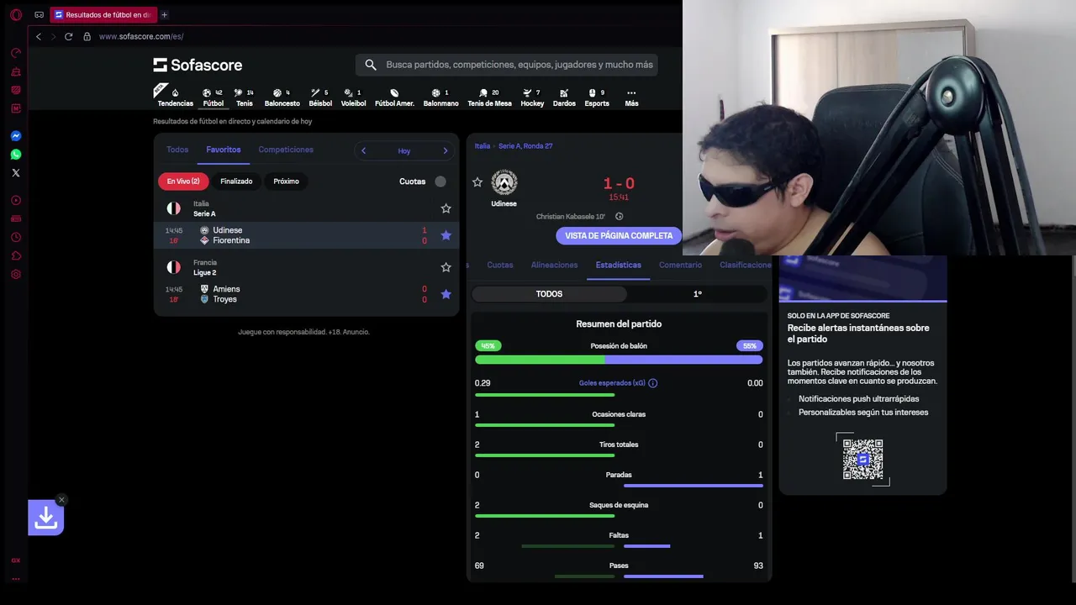Image resolution: width=1076 pixels, height=605 pixels.
Task: Follow the Serie A, Ronda 27 link
Action: (x=525, y=146)
